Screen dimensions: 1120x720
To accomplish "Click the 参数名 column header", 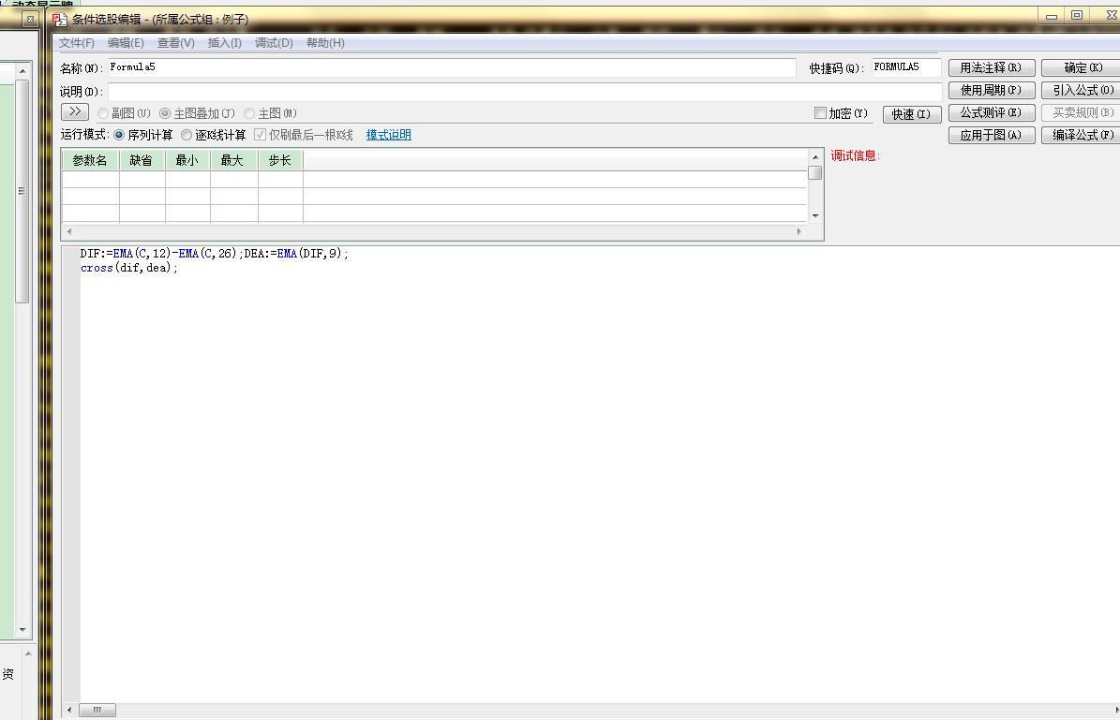I will point(90,160).
